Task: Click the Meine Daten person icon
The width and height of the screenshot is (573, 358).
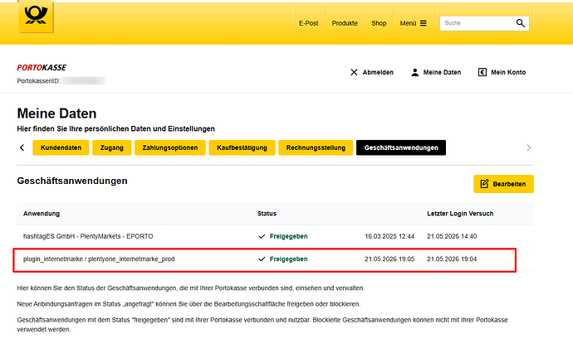Action: point(414,72)
